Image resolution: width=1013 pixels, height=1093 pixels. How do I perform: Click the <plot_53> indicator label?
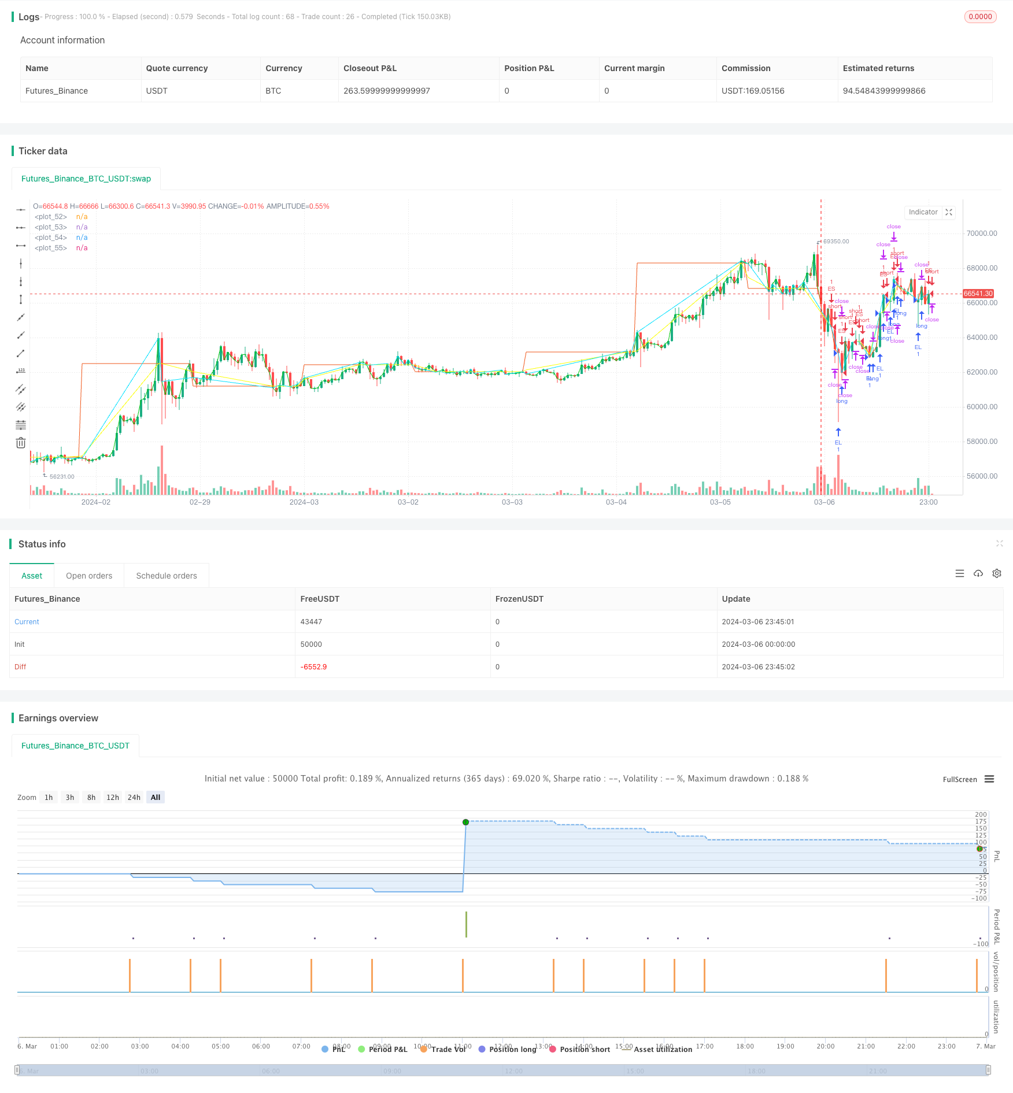51,227
